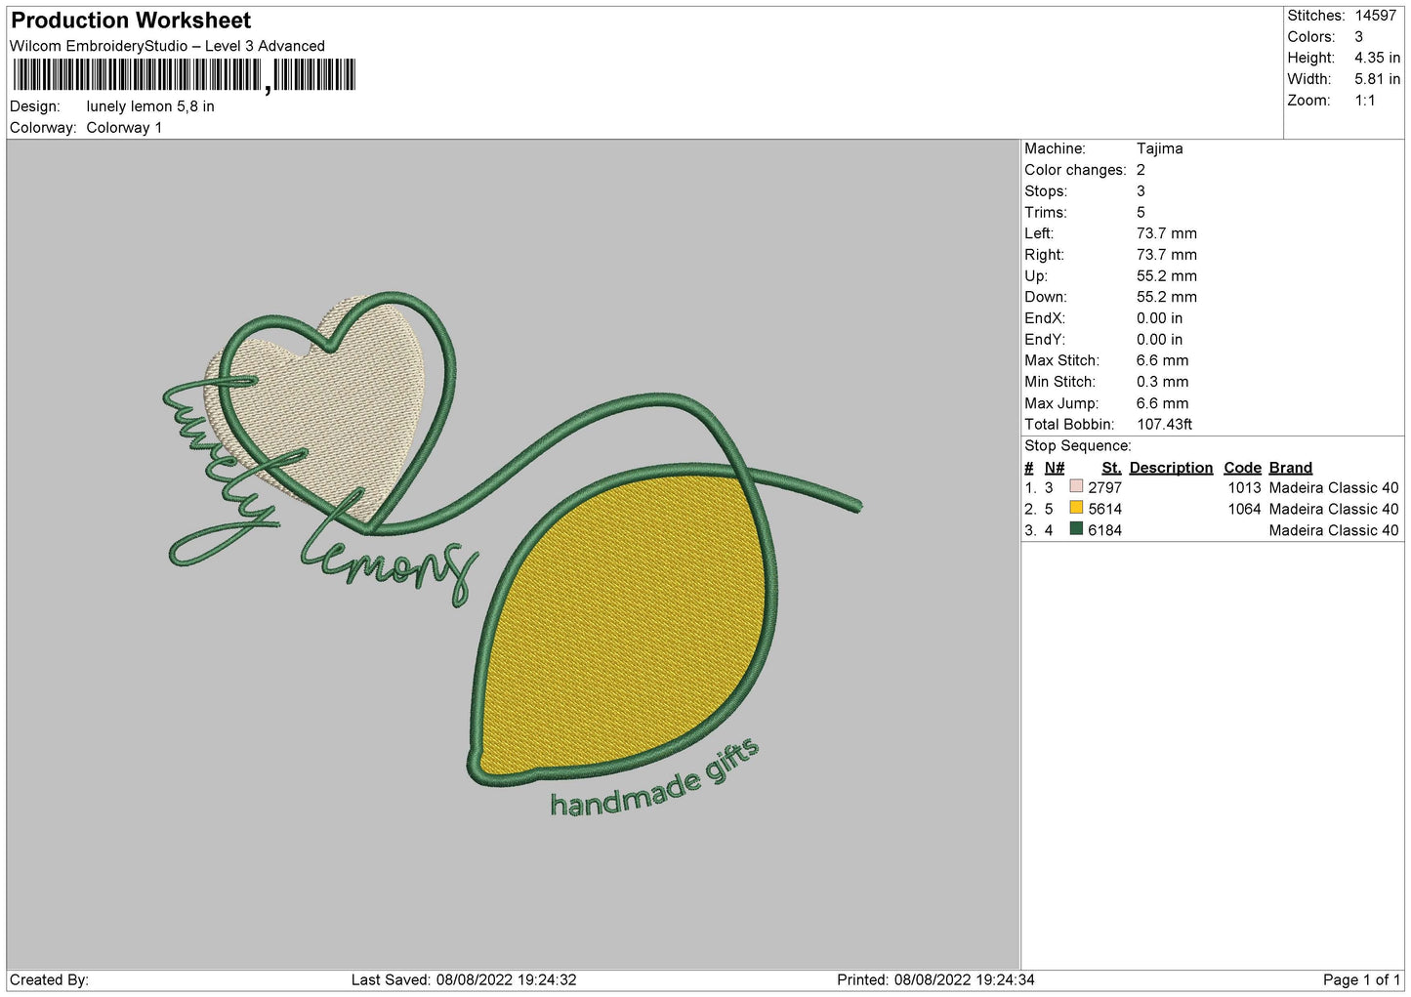Click the Total Bobbin value '107.43ft'

coord(1164,425)
